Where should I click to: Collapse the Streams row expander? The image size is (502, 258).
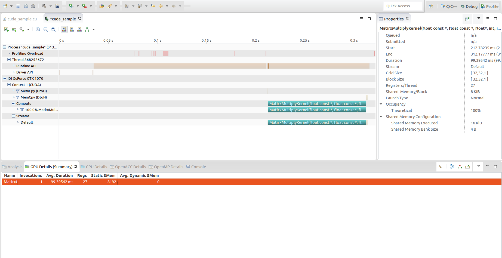13,116
